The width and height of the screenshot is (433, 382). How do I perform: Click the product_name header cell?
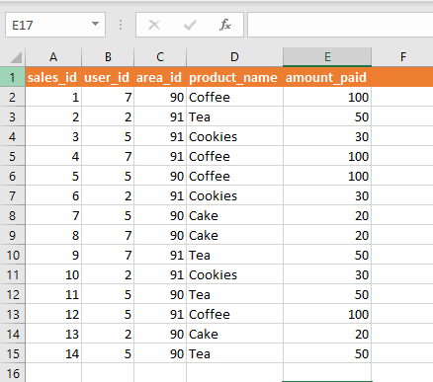234,77
